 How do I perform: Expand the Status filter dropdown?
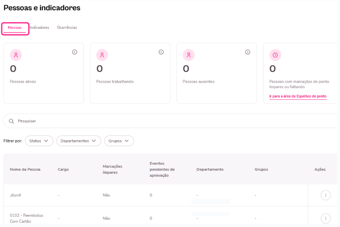click(x=39, y=141)
